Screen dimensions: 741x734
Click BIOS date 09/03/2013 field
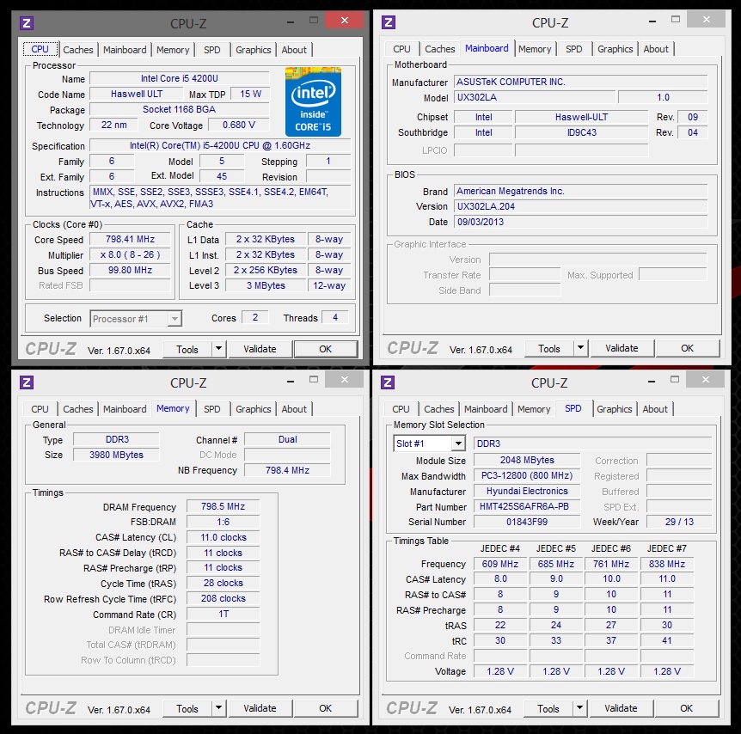(x=581, y=222)
